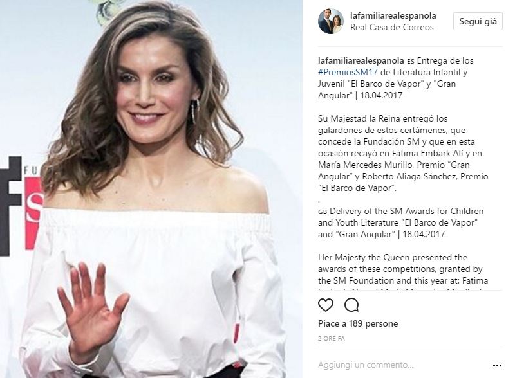
Task: Click the caption author name lafamiliarealespanola
Action: coord(361,60)
